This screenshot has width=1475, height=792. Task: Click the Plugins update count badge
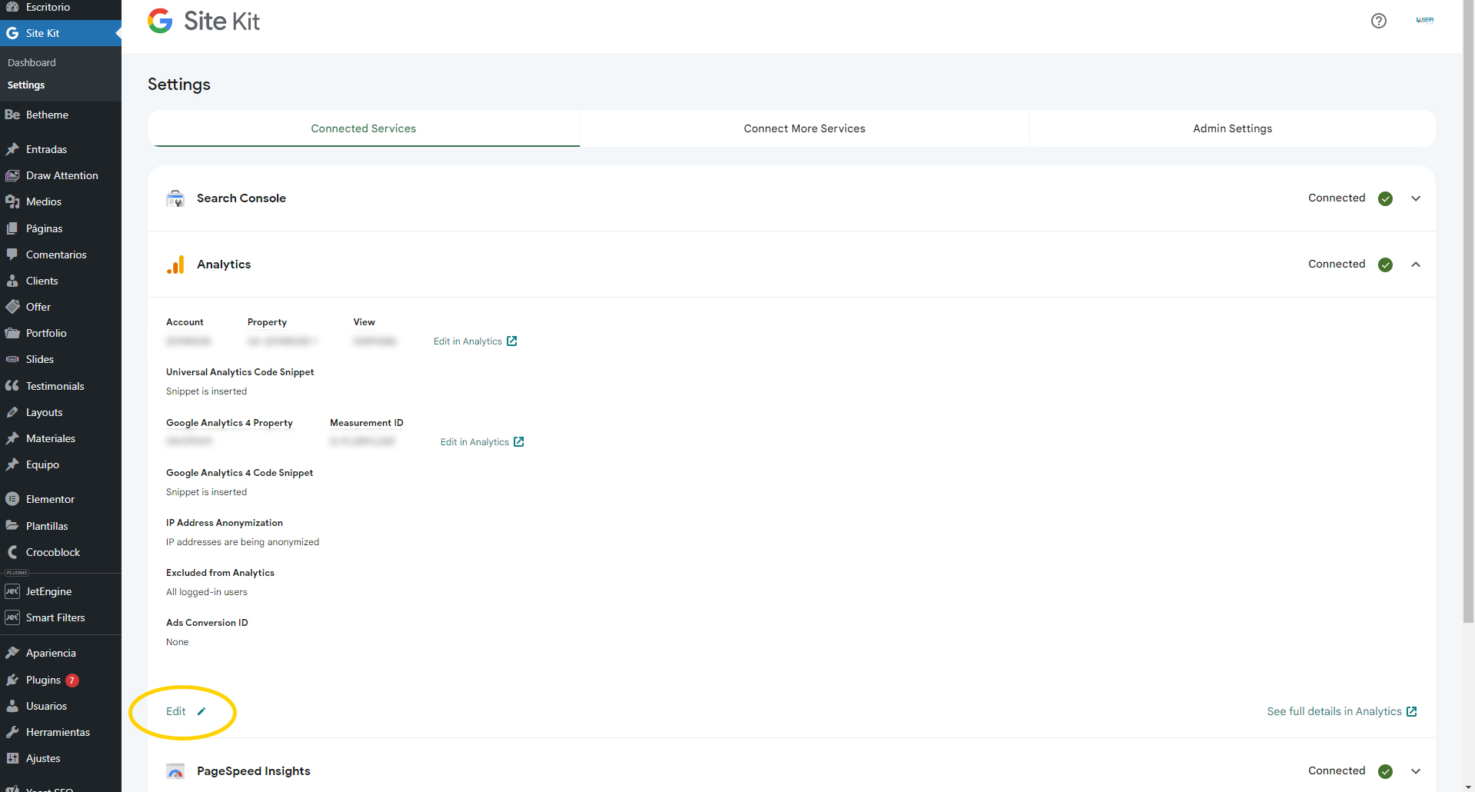[x=72, y=681]
